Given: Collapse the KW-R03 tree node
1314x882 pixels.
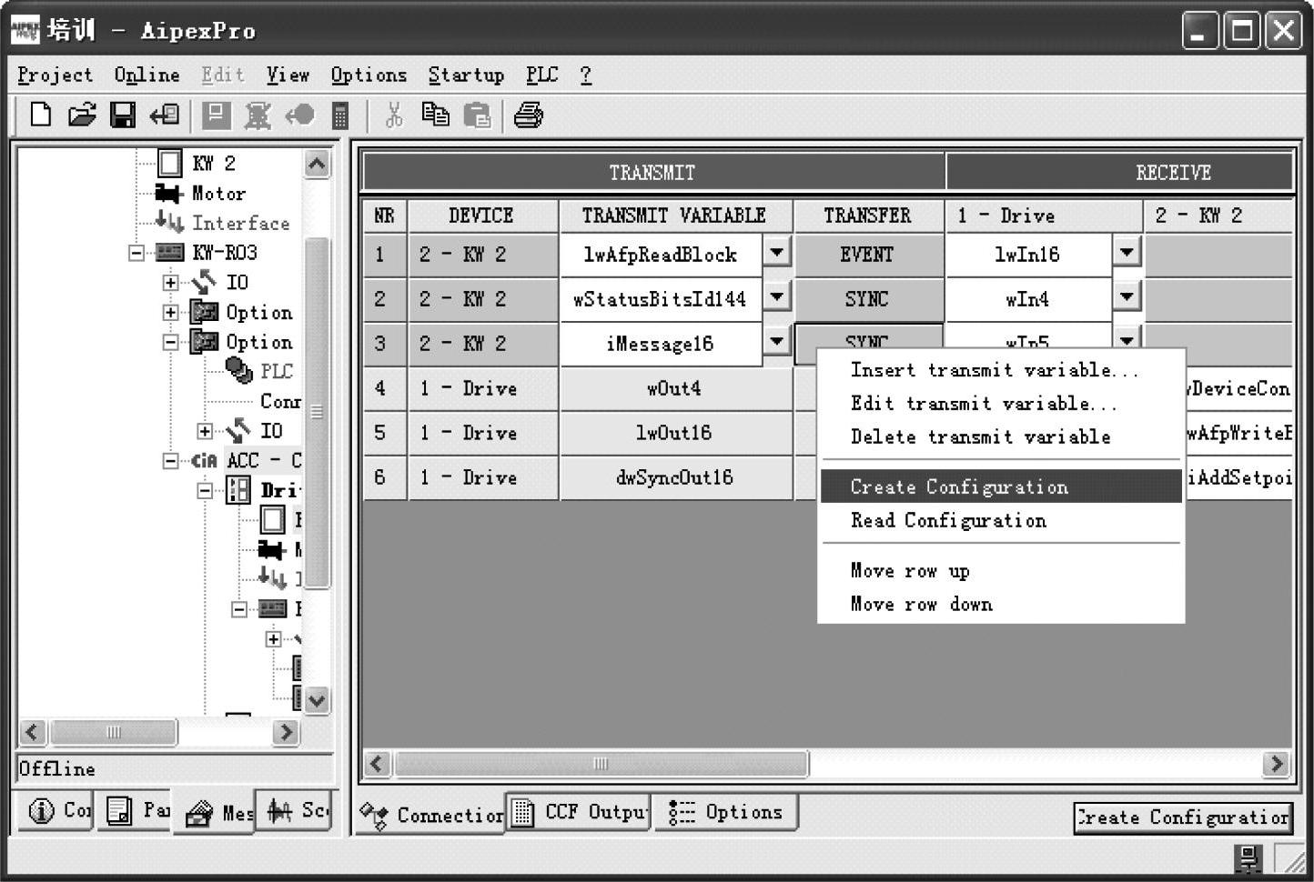Looking at the screenshot, I should (x=136, y=253).
